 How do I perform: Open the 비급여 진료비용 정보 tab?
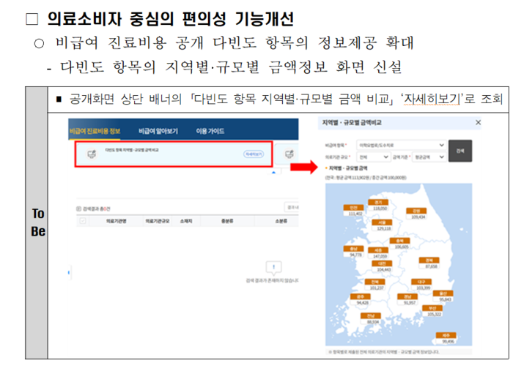[x=95, y=131]
